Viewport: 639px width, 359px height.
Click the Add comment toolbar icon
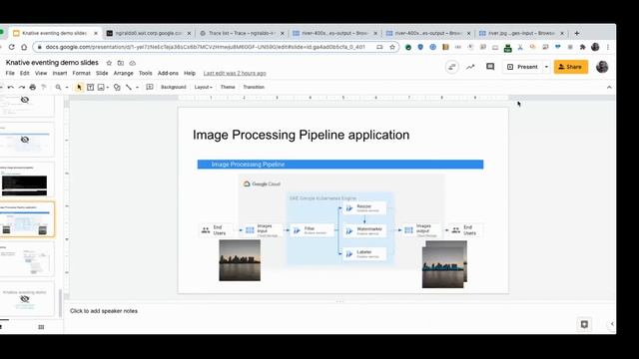(150, 87)
